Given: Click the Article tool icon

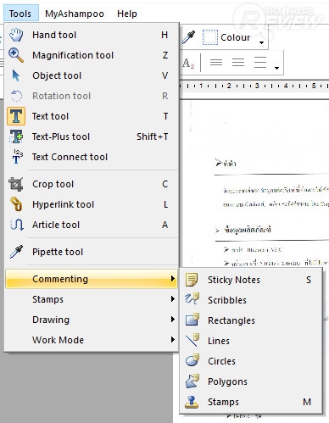Looking at the screenshot, I should pyautogui.click(x=17, y=225).
